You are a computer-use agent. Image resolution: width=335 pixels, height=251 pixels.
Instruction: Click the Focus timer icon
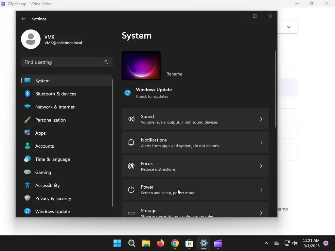pos(131,166)
